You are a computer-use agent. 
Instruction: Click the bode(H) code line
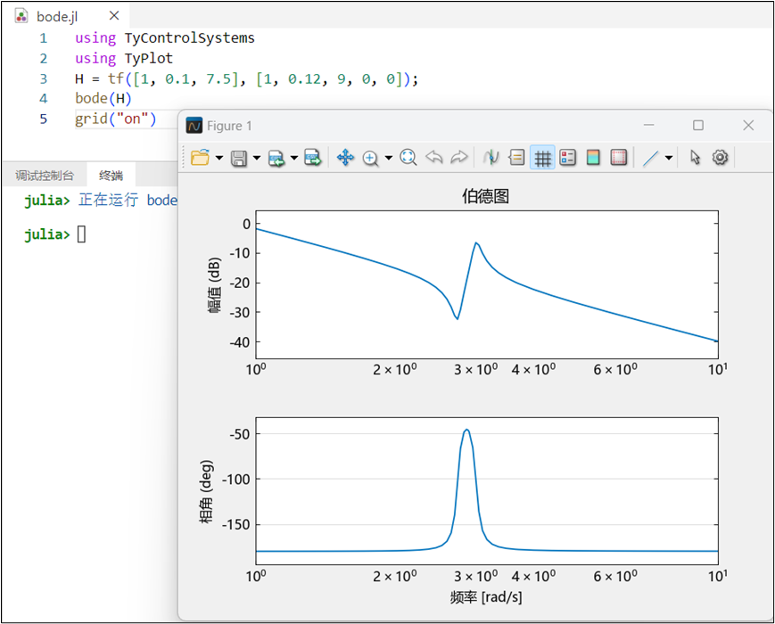click(x=103, y=98)
